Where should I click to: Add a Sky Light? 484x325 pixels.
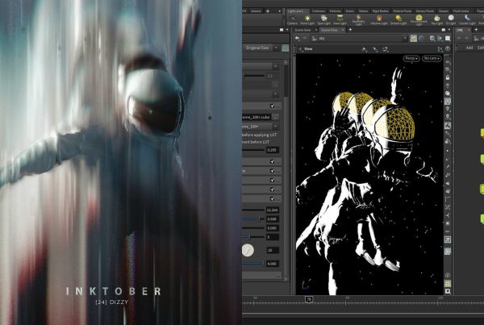coord(436,19)
